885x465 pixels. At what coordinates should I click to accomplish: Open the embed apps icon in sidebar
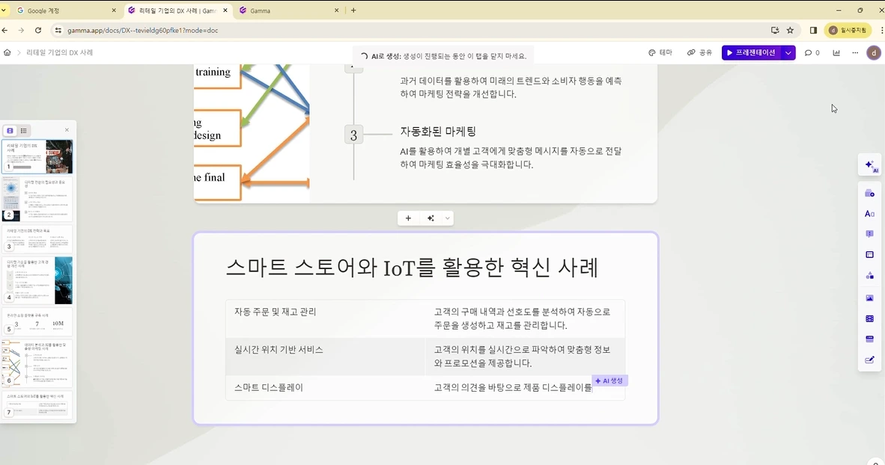tap(870, 339)
